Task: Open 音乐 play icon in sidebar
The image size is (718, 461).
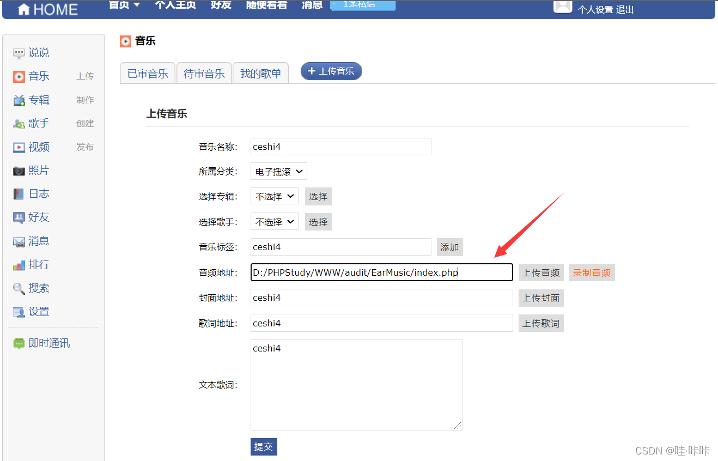Action: pyautogui.click(x=19, y=76)
